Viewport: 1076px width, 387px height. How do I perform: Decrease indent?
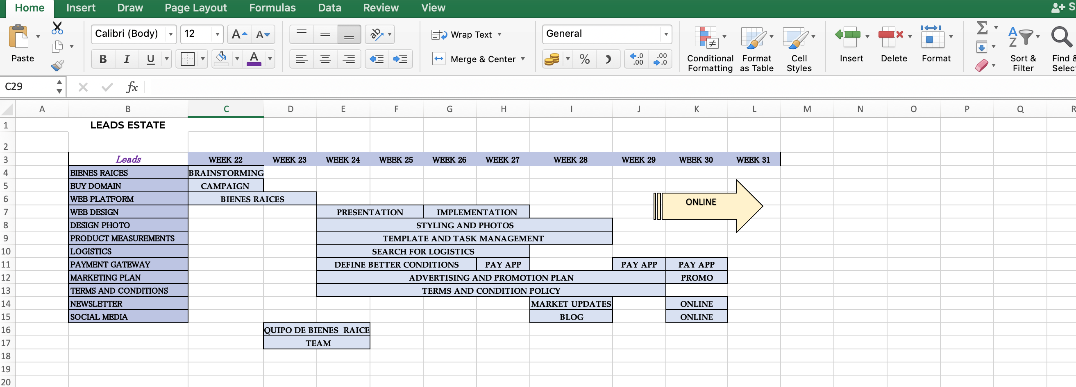[x=377, y=59]
